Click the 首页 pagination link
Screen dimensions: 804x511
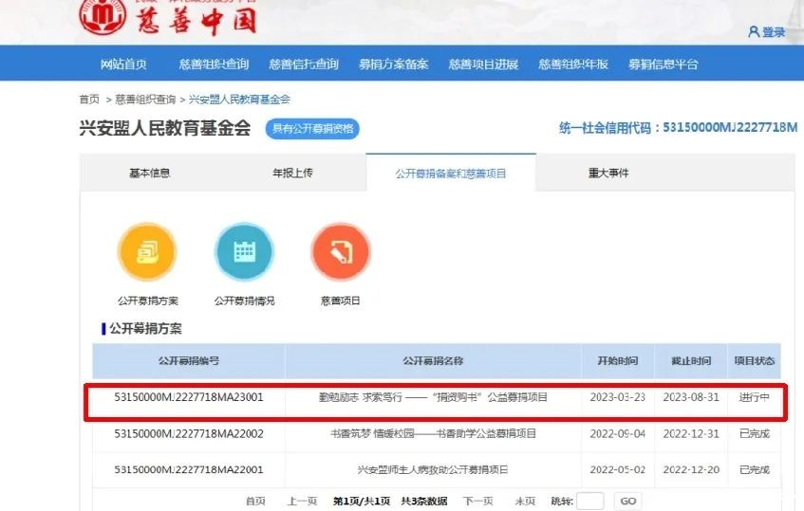tap(255, 502)
